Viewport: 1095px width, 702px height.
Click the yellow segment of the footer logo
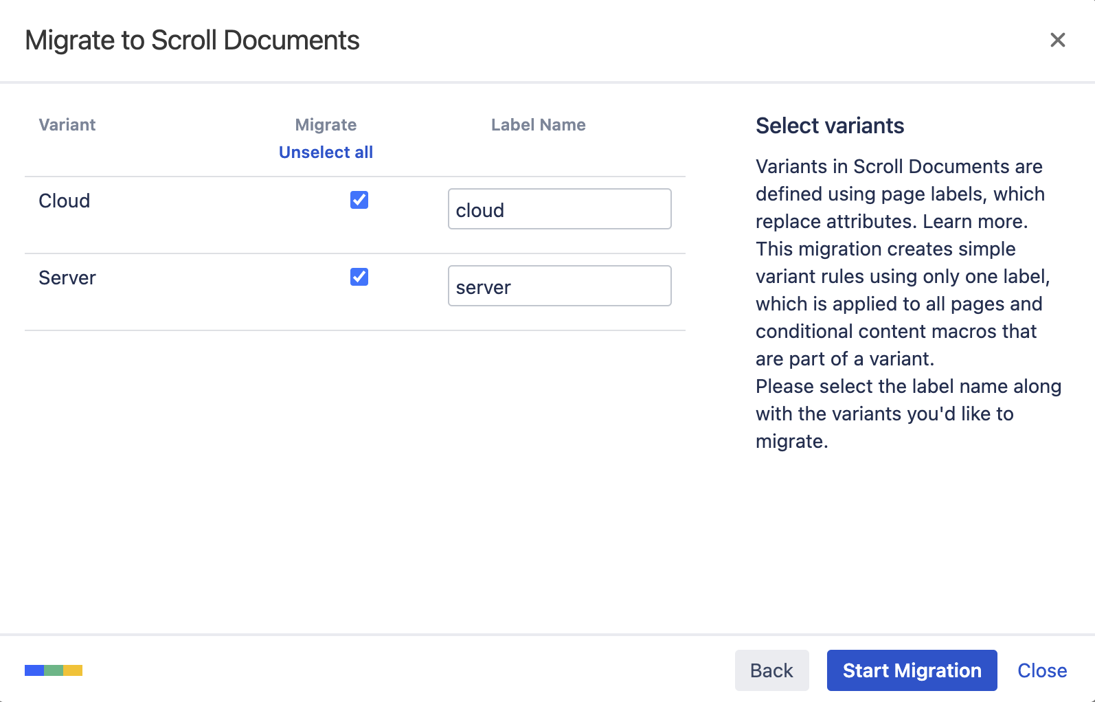click(73, 670)
